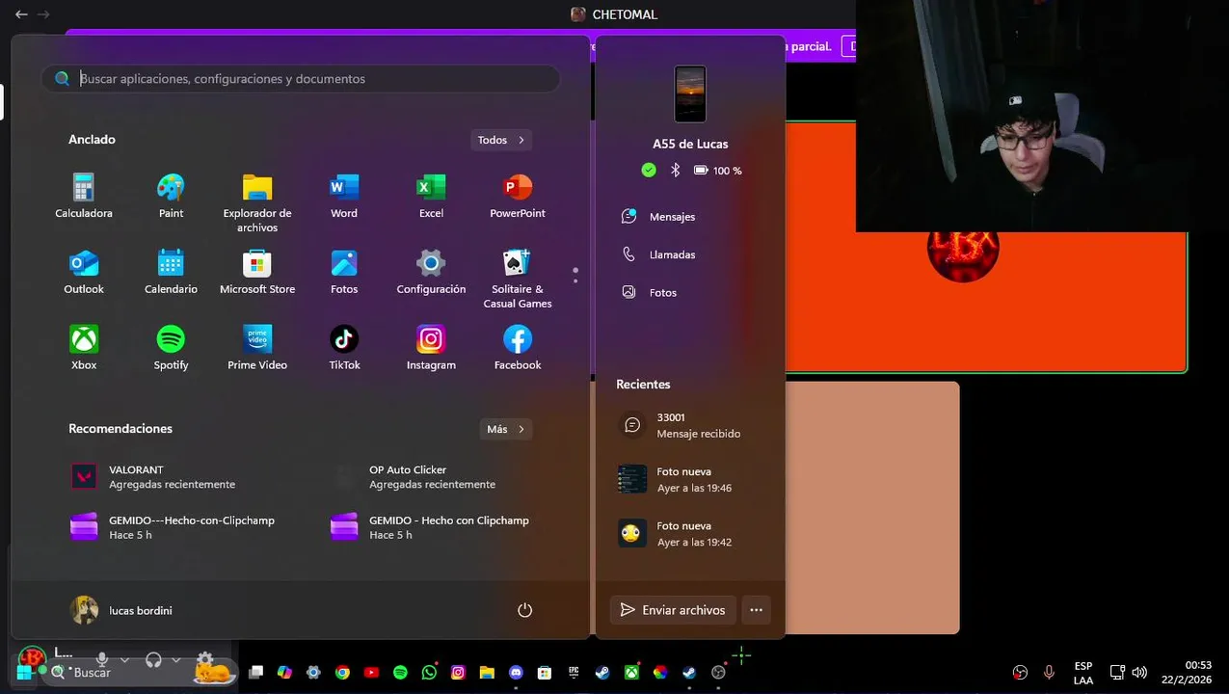Click the Windows Start button
The height and width of the screenshot is (694, 1229).
coord(25,672)
